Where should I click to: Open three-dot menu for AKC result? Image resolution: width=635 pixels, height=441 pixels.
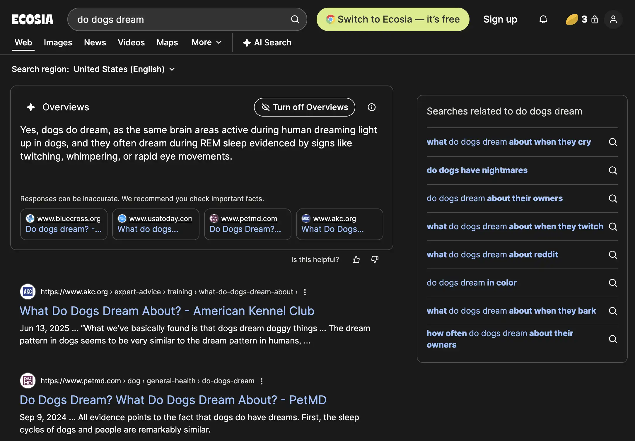tap(305, 292)
